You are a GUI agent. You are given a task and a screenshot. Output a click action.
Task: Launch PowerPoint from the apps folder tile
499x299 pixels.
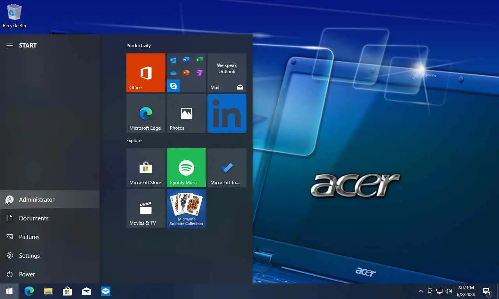[x=186, y=73]
